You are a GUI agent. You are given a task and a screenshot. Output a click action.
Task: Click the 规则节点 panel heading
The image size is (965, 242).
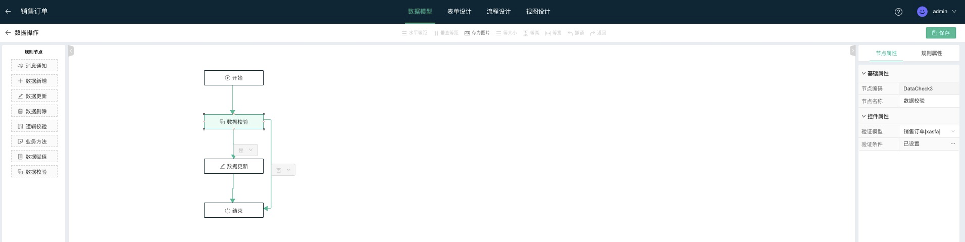(x=34, y=52)
